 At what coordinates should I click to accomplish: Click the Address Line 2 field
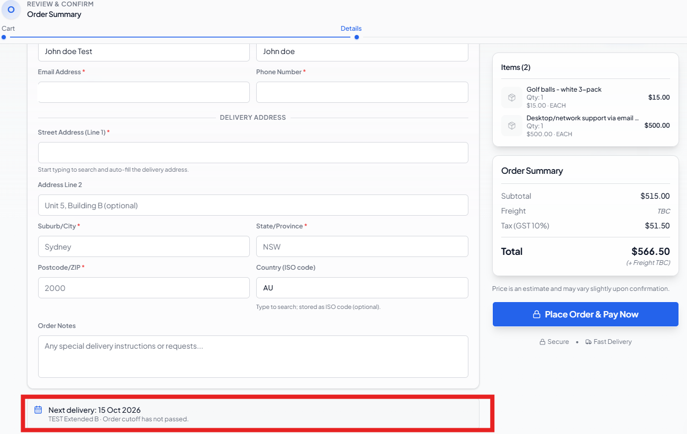pos(253,205)
